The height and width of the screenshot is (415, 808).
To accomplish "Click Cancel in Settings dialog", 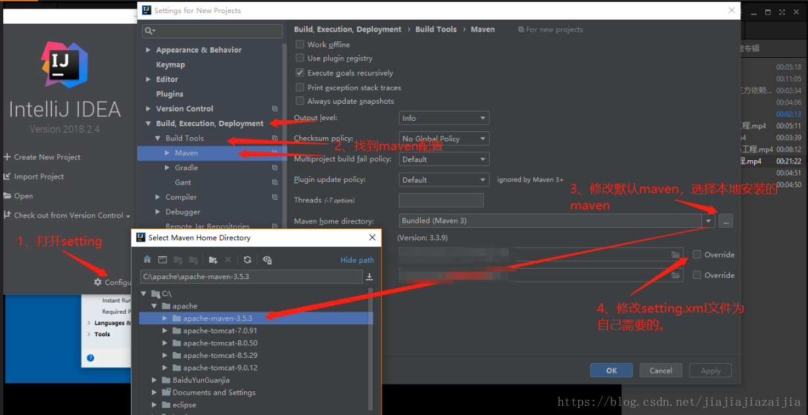I will point(661,370).
